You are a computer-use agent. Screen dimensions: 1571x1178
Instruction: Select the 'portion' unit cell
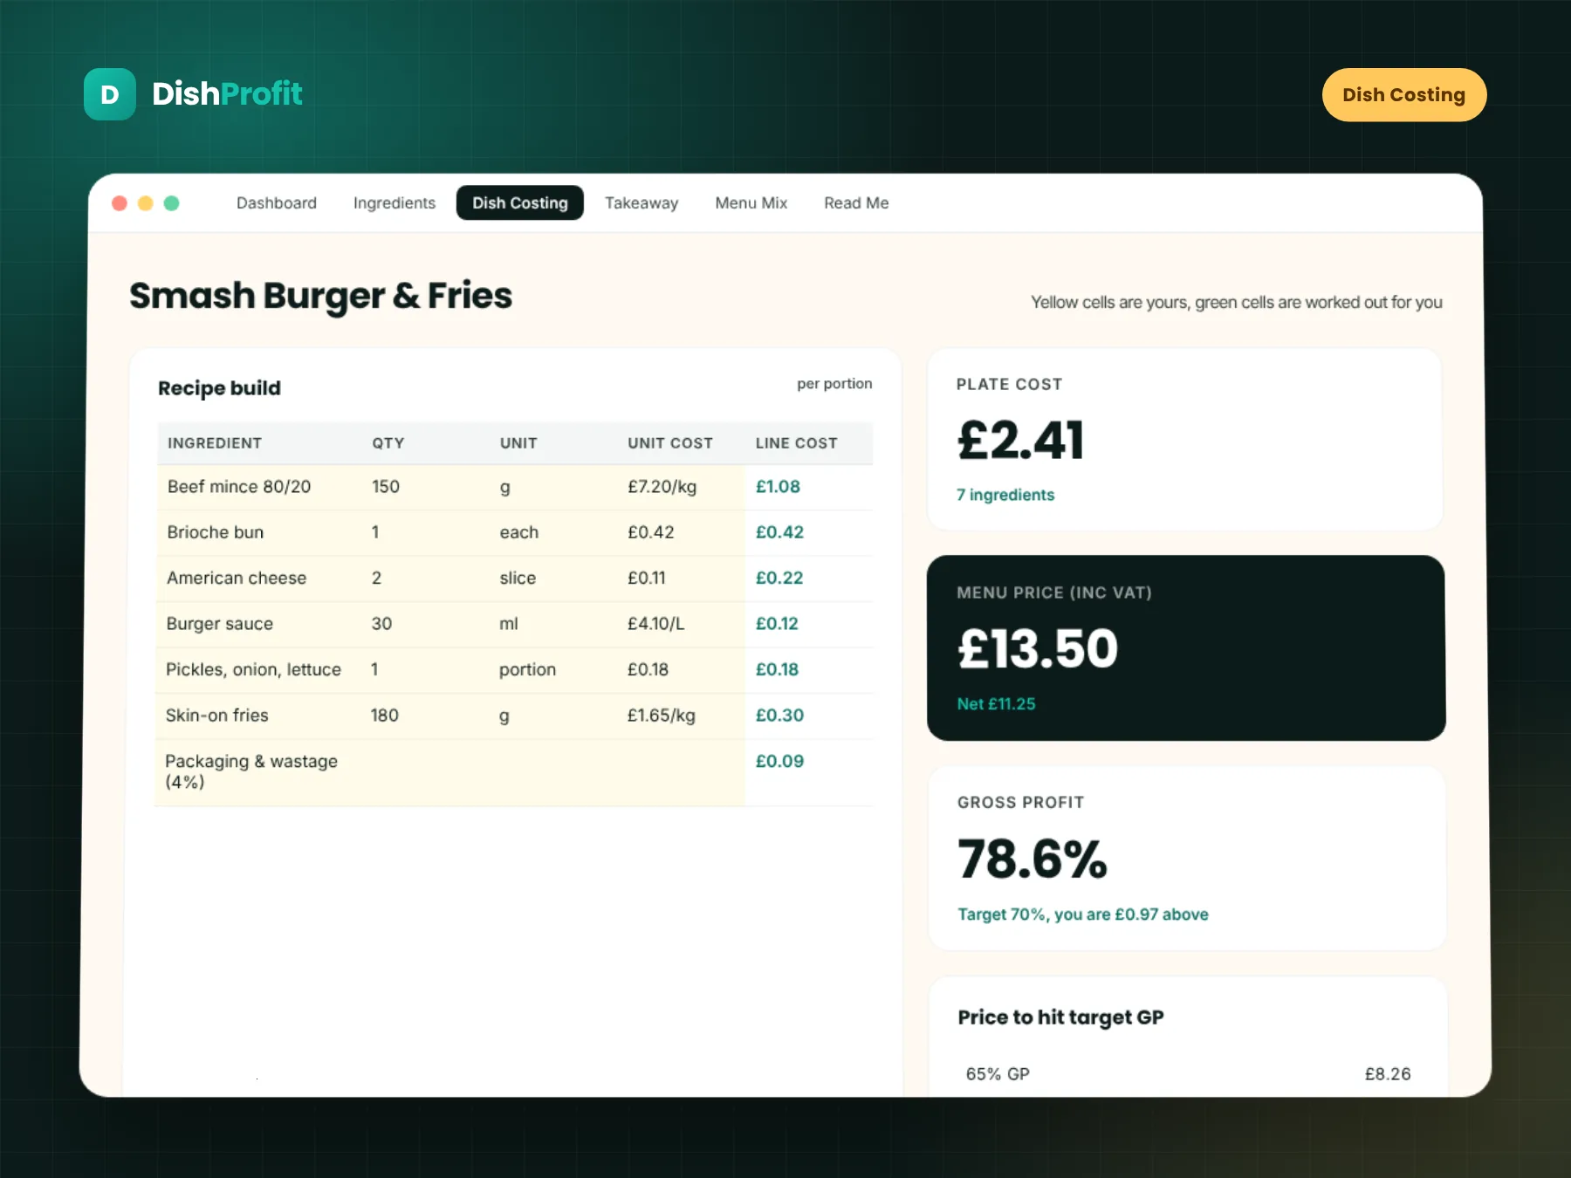(527, 669)
